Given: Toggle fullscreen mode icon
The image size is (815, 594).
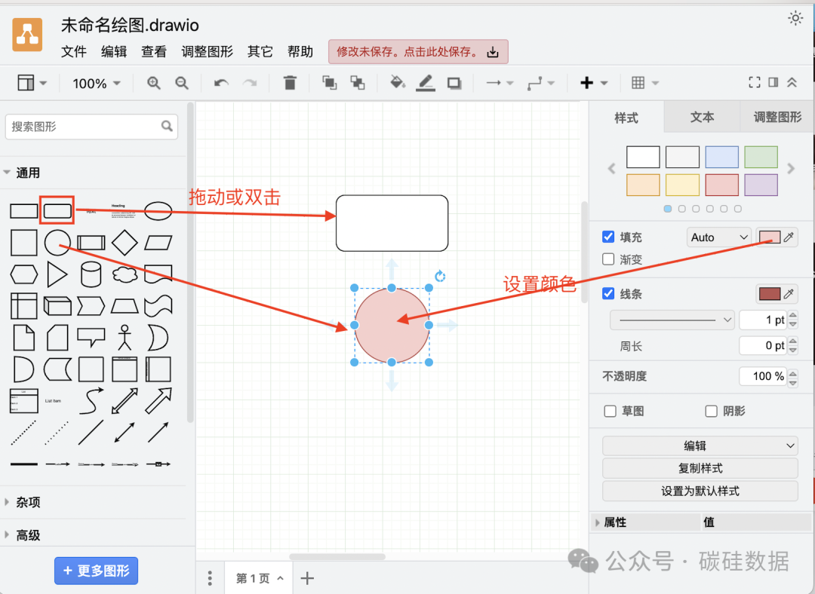Looking at the screenshot, I should pyautogui.click(x=754, y=83).
